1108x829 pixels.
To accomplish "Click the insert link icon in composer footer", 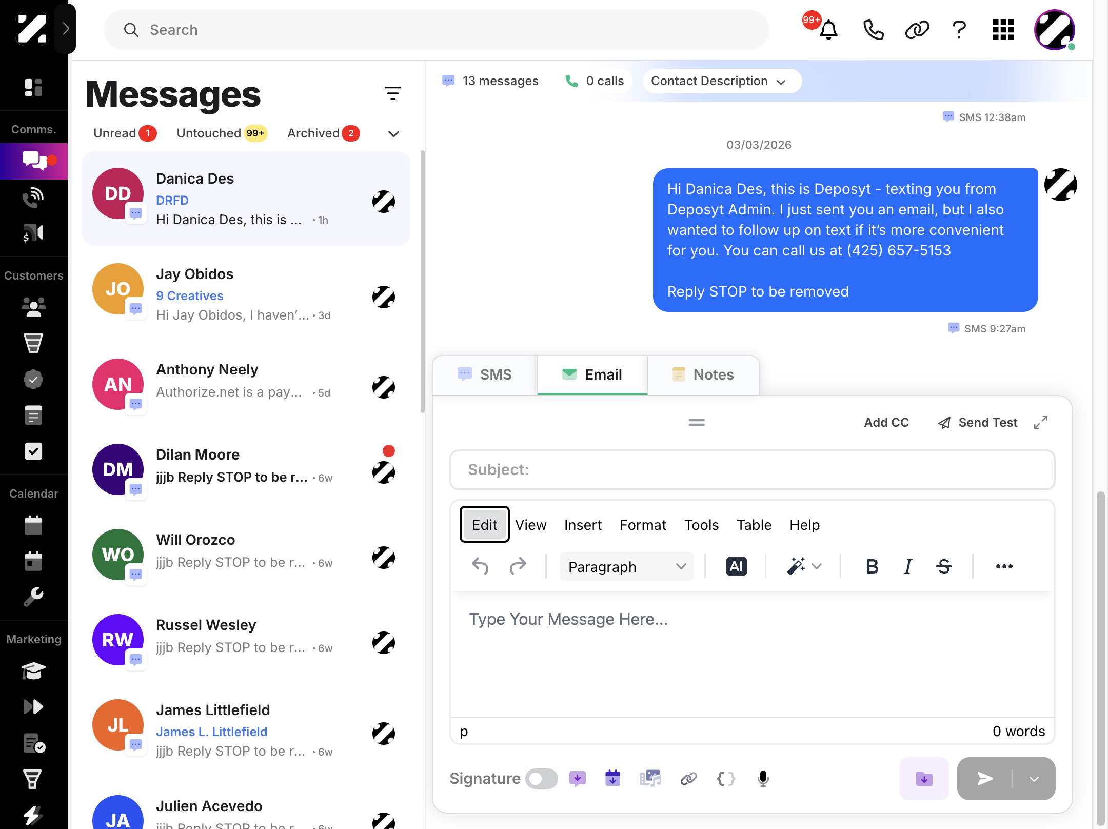I will 688,779.
